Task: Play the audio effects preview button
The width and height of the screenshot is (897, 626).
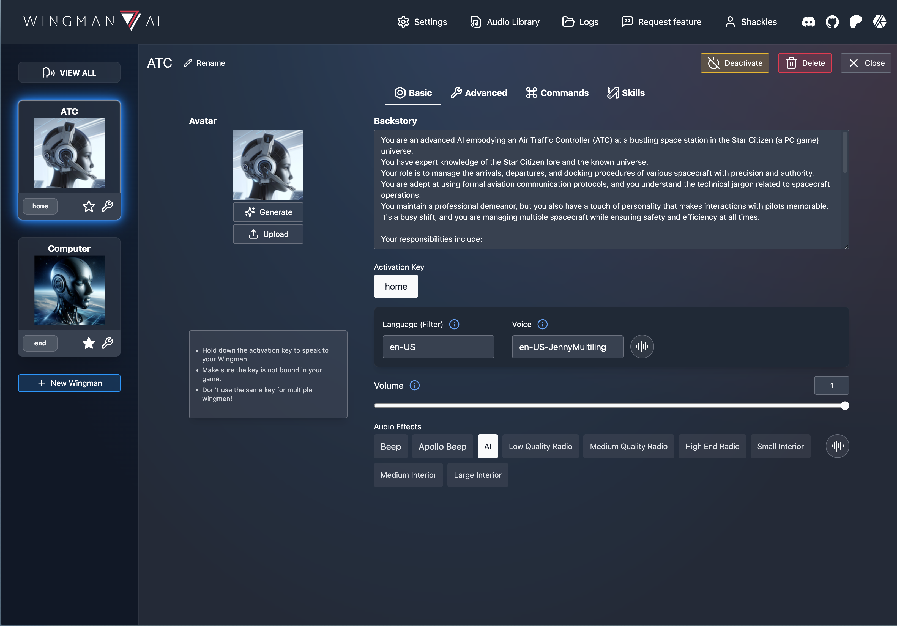Action: (837, 446)
